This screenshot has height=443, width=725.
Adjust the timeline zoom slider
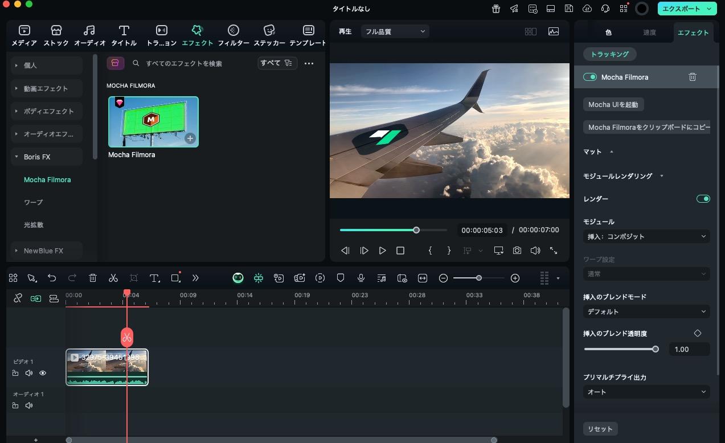(x=478, y=278)
